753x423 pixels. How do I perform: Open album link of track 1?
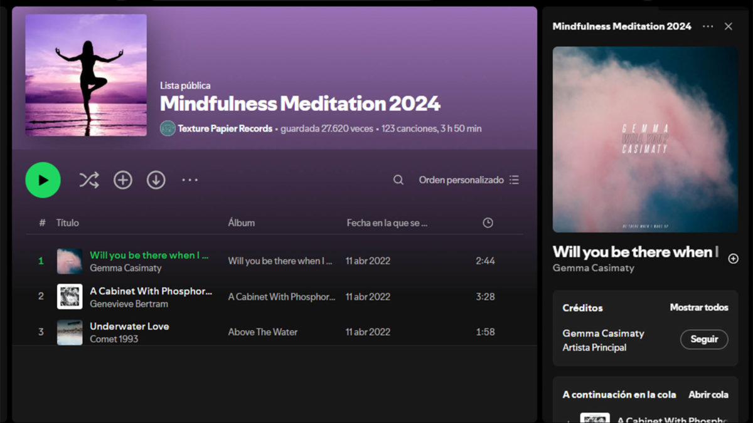tap(280, 261)
